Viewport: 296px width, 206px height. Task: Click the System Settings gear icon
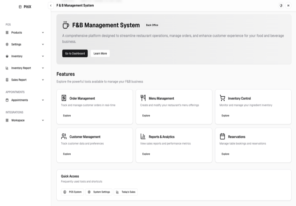pos(89,192)
